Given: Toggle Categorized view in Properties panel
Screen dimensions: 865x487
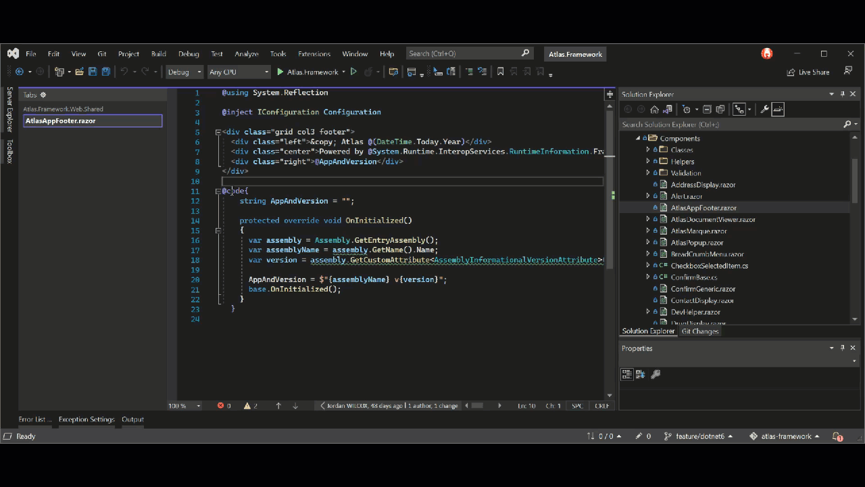Looking at the screenshot, I should [626, 374].
